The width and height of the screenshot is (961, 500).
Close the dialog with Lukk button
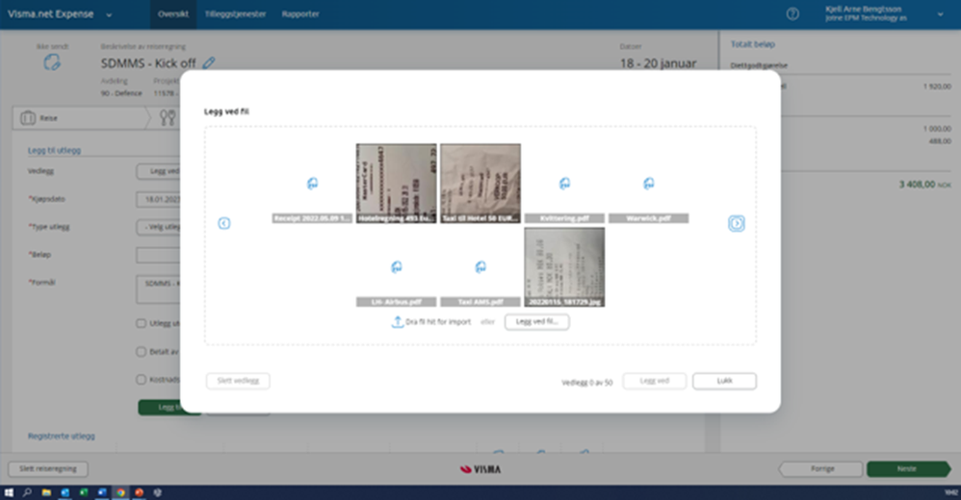pyautogui.click(x=724, y=381)
